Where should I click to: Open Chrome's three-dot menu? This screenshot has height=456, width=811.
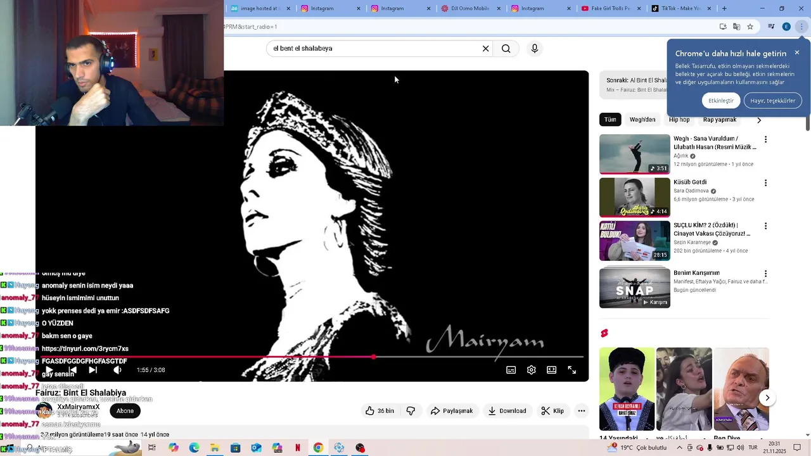pos(801,27)
